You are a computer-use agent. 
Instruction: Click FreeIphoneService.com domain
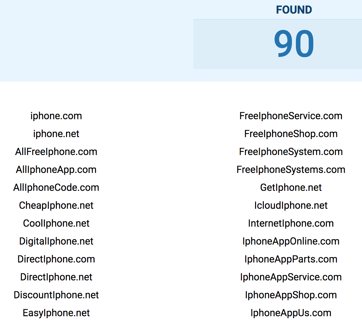tap(291, 116)
